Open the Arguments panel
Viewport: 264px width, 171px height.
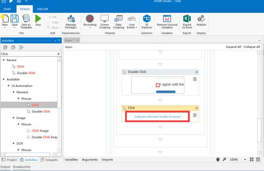(90, 160)
